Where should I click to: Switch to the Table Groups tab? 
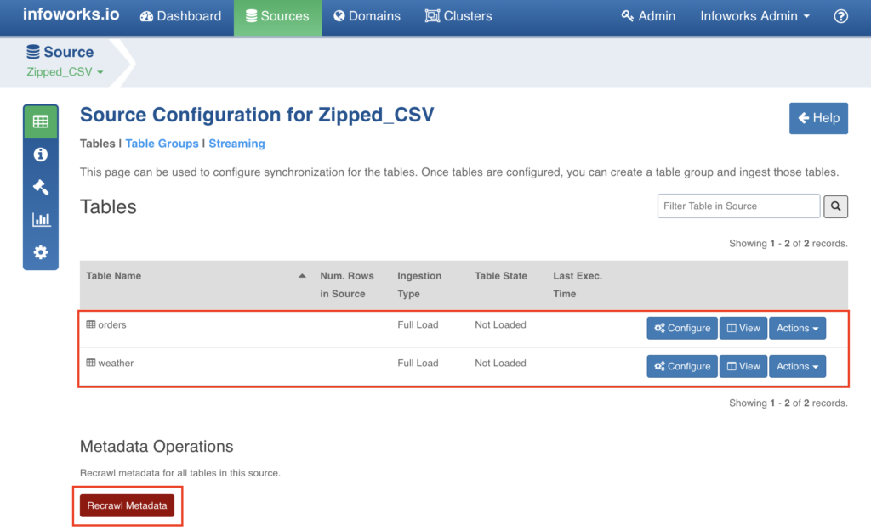[162, 143]
